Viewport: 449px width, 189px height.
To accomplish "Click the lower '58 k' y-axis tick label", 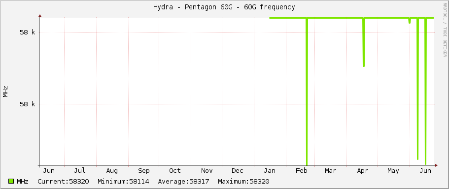I will (28, 104).
